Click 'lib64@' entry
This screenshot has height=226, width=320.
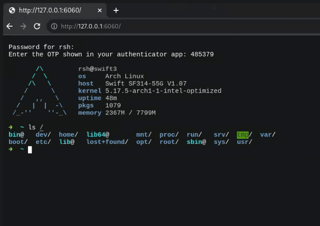tap(98, 135)
